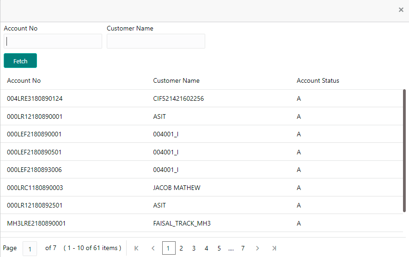Focus the Customer Name search field
Image resolution: width=409 pixels, height=257 pixels.
coord(156,41)
